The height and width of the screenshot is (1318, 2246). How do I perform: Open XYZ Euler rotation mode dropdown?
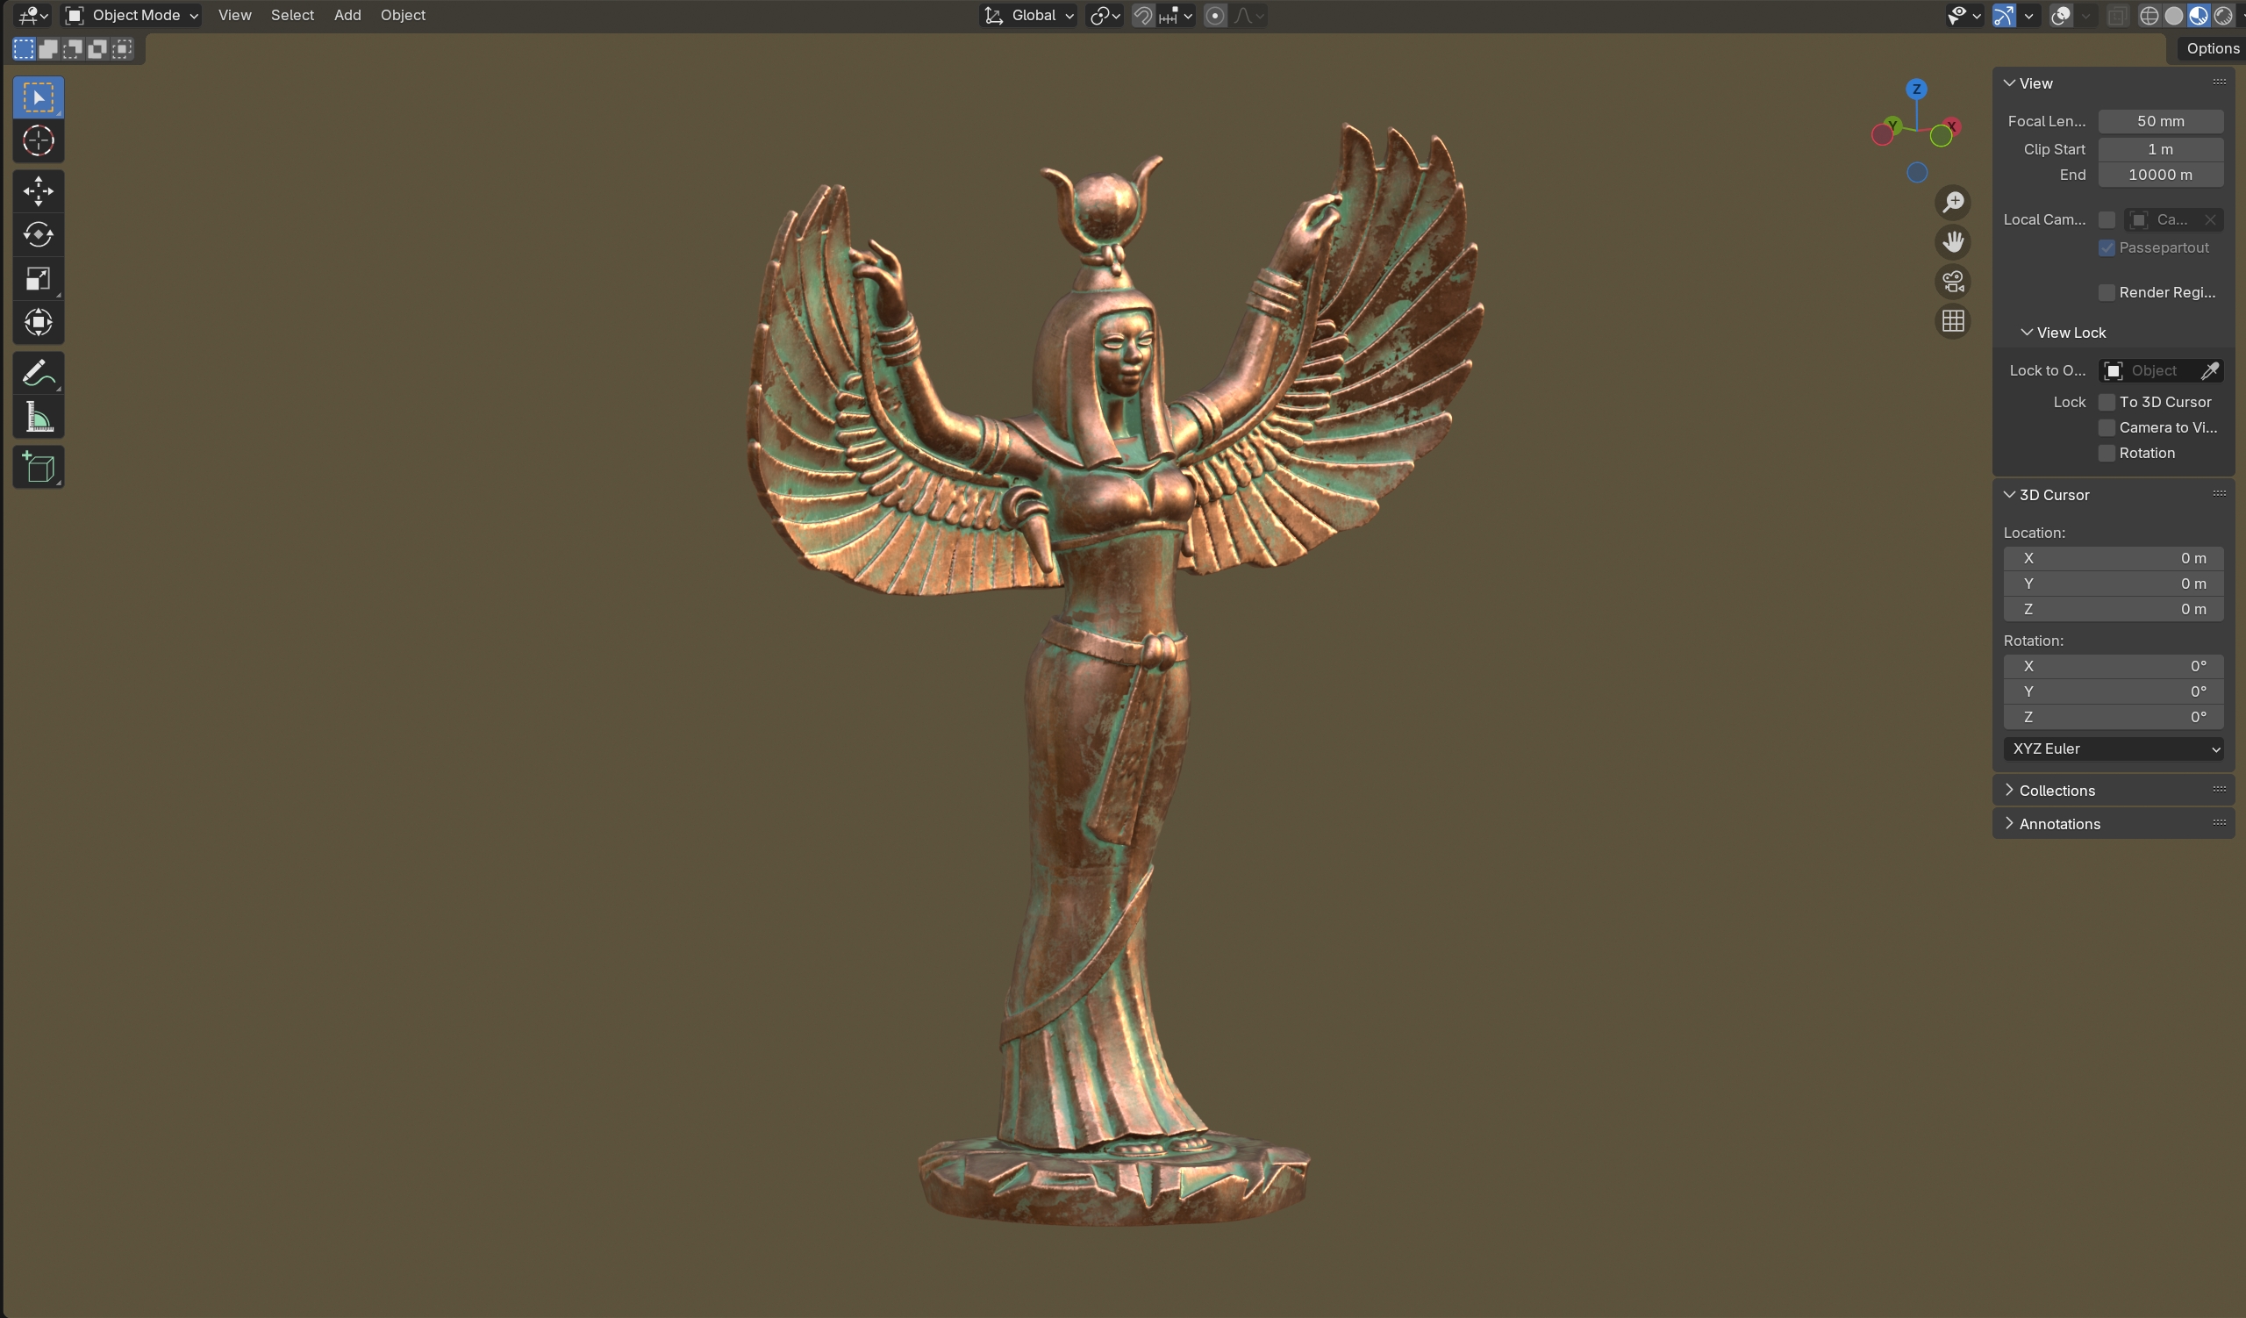2114,749
